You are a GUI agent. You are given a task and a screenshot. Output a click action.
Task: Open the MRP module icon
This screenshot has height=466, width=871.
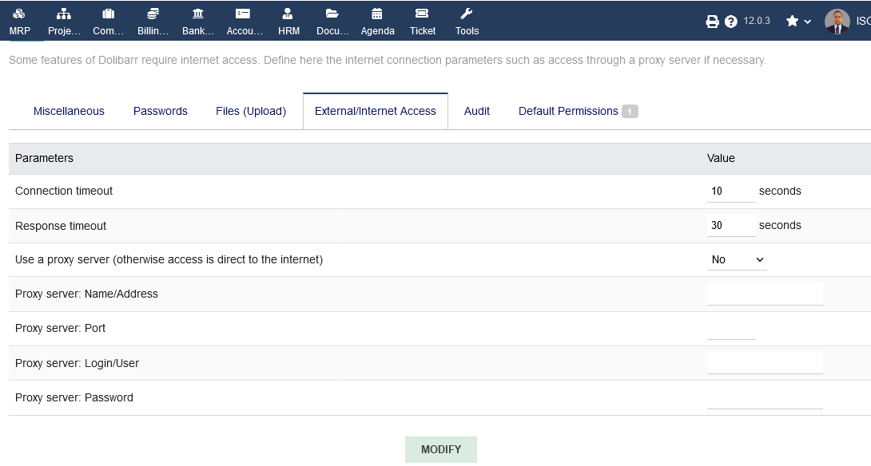(x=19, y=14)
